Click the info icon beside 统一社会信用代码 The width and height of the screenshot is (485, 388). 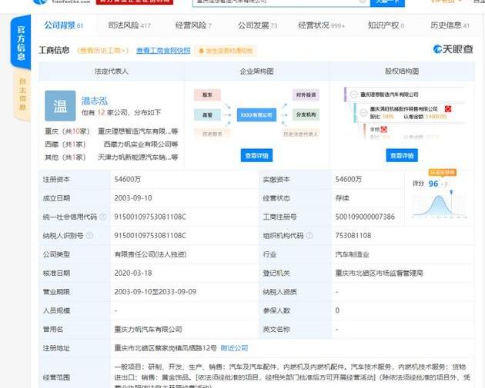103,217
